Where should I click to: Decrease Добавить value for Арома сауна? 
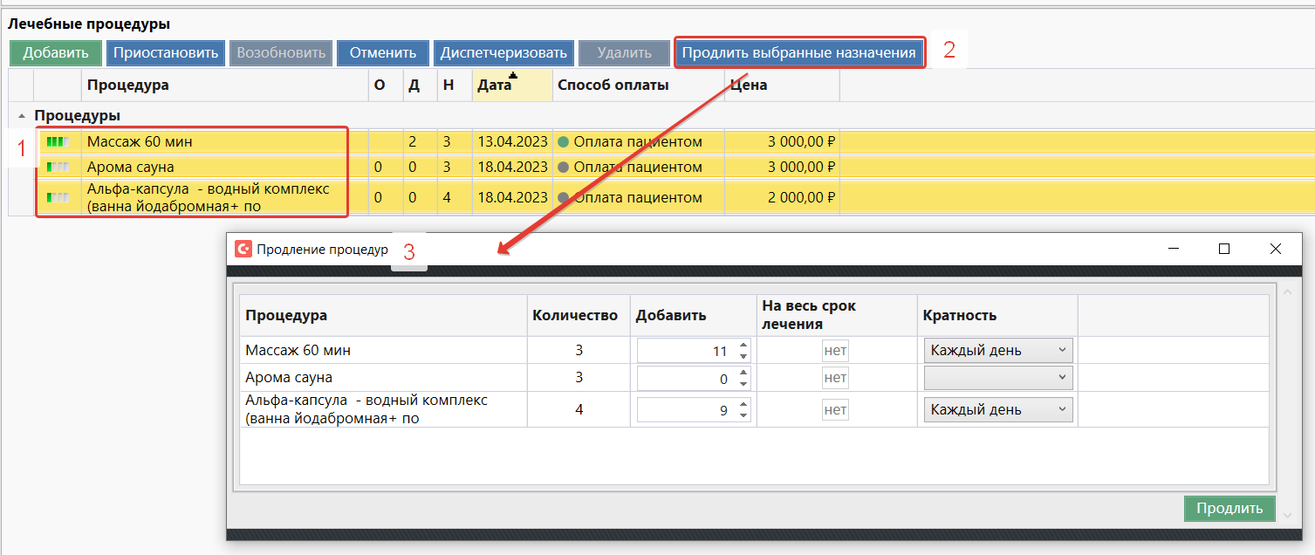(x=743, y=382)
